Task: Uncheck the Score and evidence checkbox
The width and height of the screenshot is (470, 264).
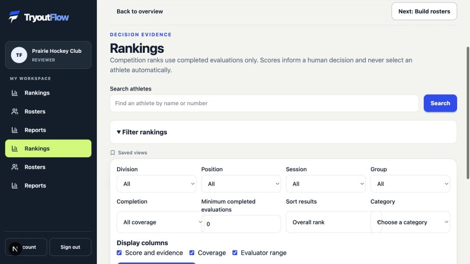Action: click(x=119, y=253)
